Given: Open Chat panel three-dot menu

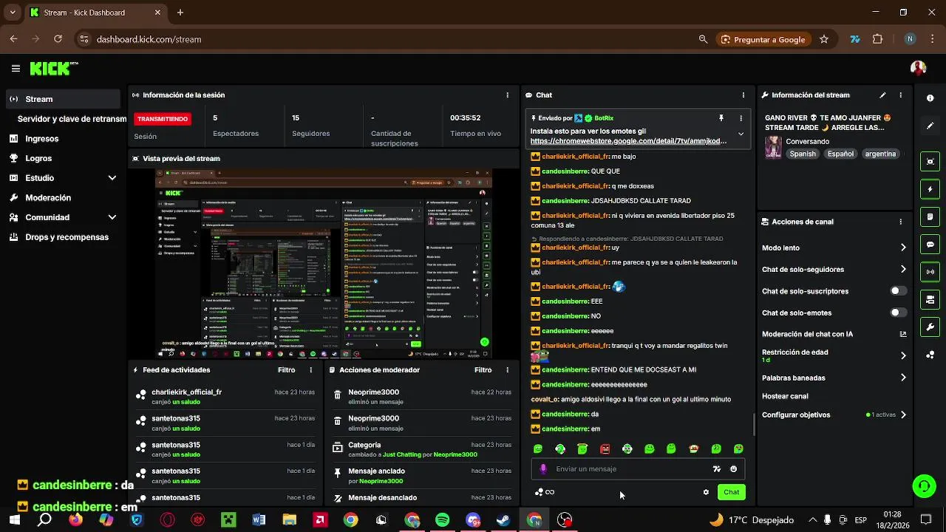Looking at the screenshot, I should click(x=743, y=95).
